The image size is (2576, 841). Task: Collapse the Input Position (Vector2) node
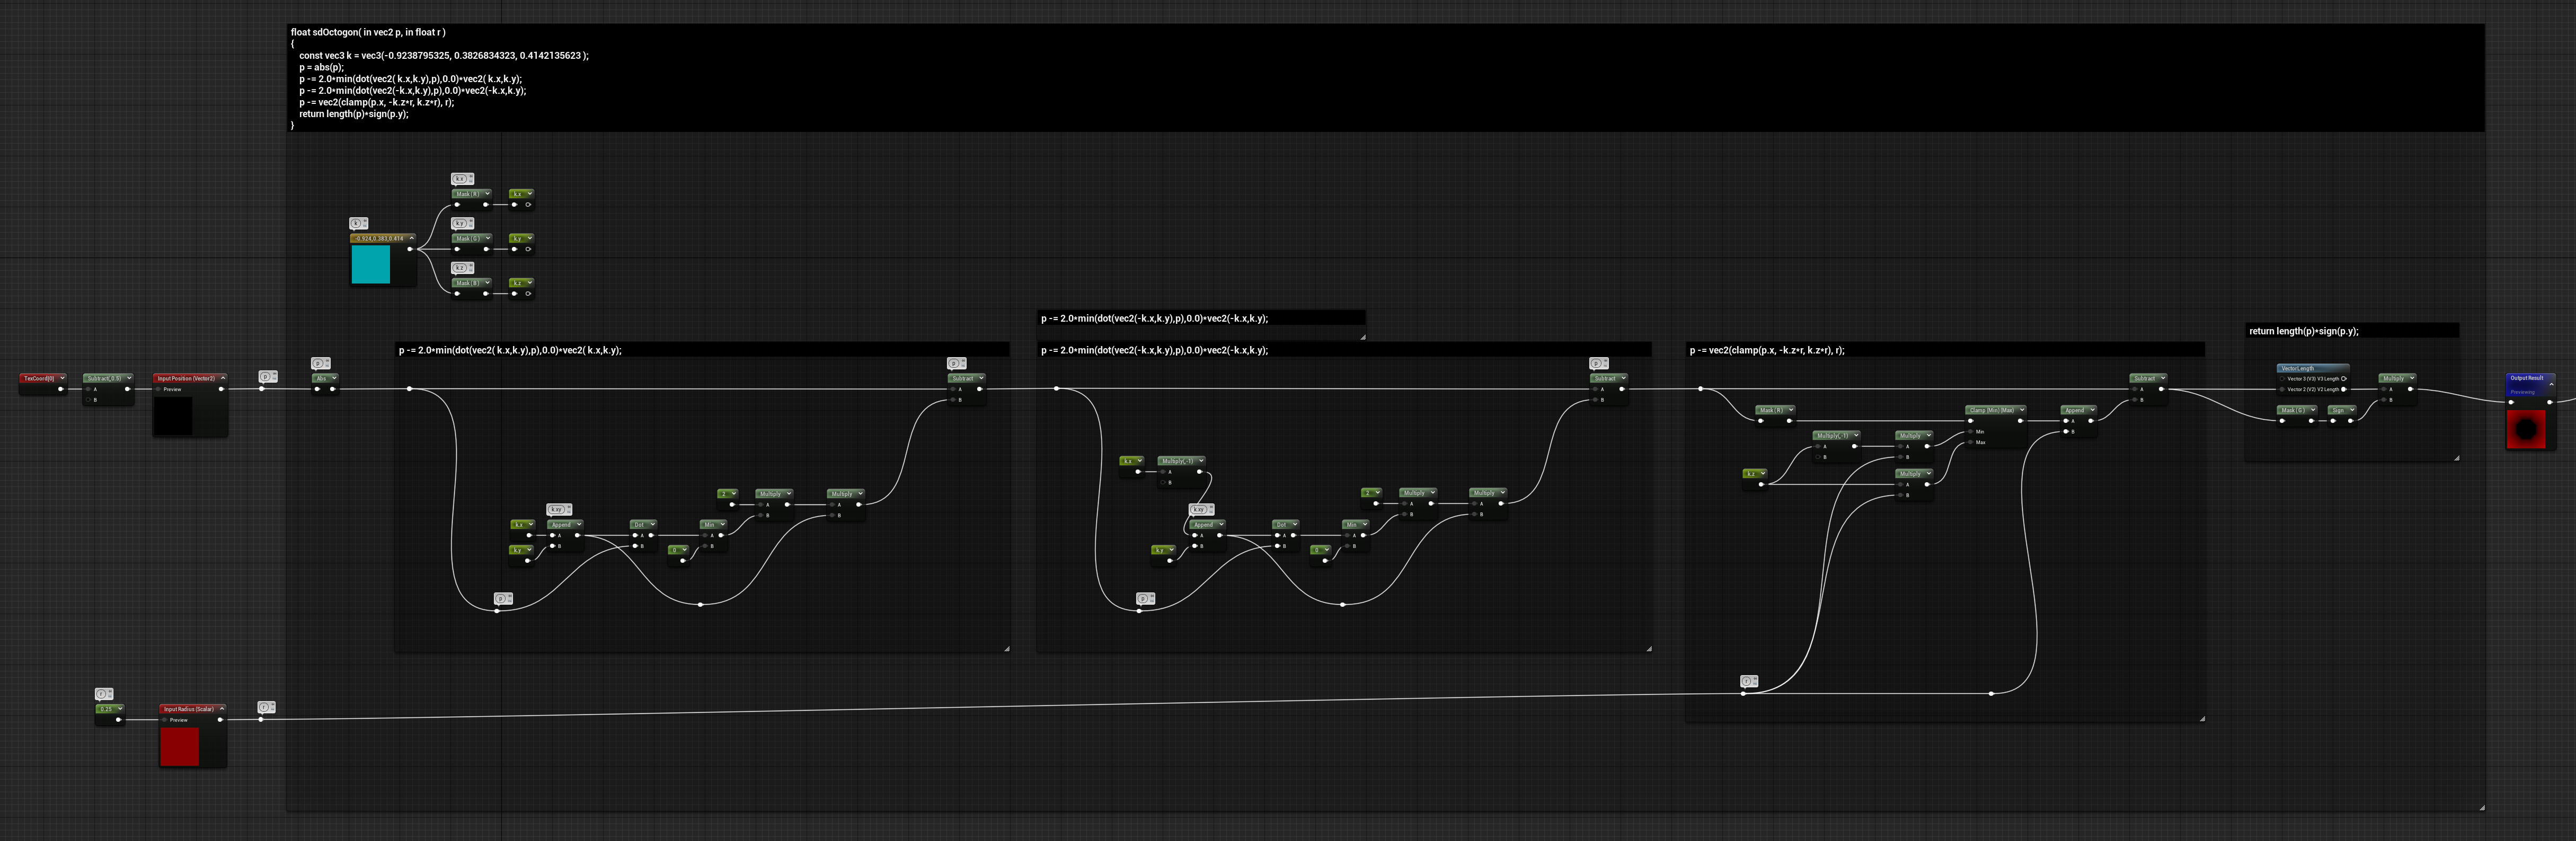tap(223, 378)
